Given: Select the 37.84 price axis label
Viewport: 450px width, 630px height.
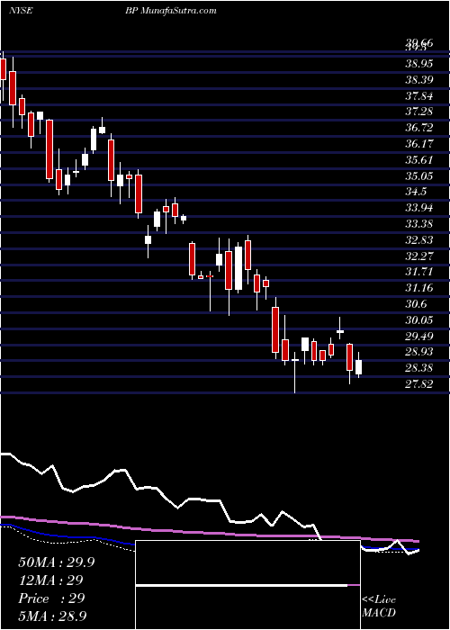Looking at the screenshot, I should point(418,95).
